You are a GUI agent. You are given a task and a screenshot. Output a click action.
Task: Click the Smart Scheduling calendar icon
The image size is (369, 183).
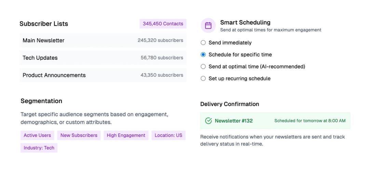click(208, 25)
